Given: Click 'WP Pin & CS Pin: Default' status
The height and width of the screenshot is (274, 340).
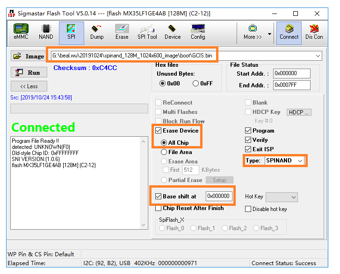Looking at the screenshot, I should 41,254.
